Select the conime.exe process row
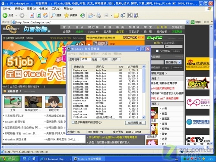This screenshot has width=216, height=162. coord(106,100)
